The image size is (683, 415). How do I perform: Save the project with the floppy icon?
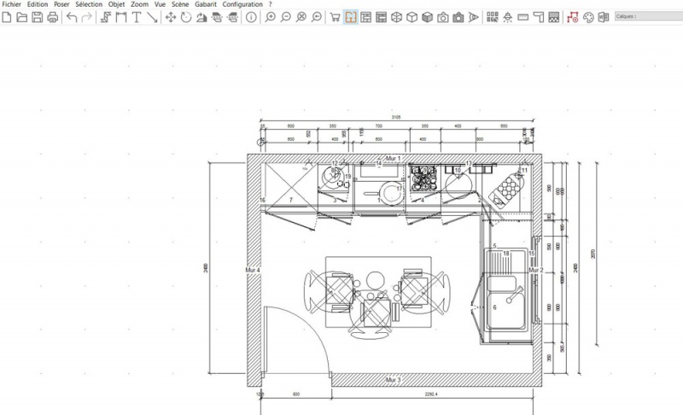click(x=37, y=17)
